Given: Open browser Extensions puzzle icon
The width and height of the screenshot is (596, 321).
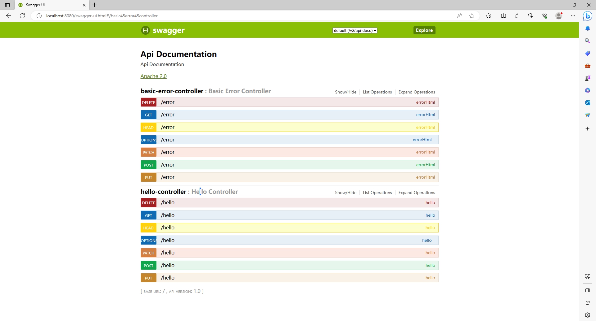Looking at the screenshot, I should pyautogui.click(x=488, y=16).
